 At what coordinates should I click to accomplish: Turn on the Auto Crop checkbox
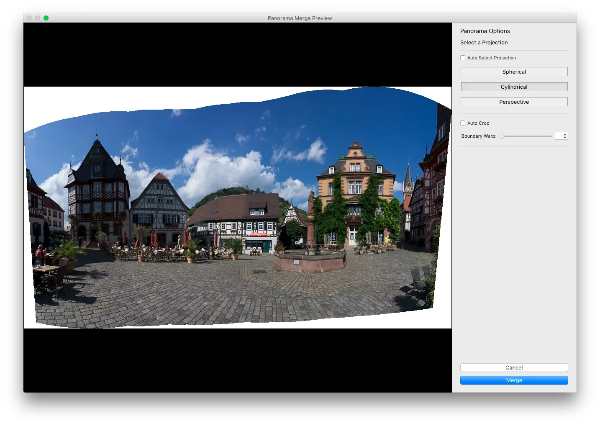pyautogui.click(x=463, y=123)
